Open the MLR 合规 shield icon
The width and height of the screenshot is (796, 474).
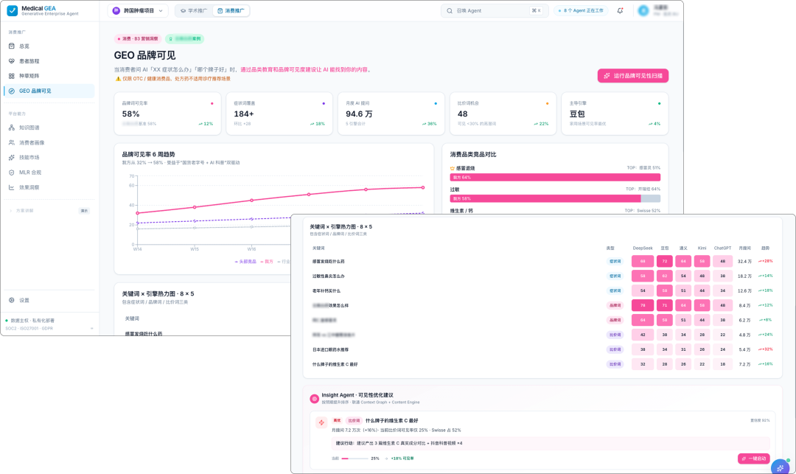pos(12,172)
